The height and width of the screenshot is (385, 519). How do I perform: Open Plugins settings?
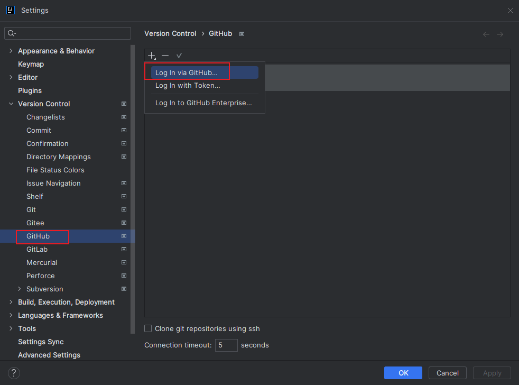pos(30,90)
